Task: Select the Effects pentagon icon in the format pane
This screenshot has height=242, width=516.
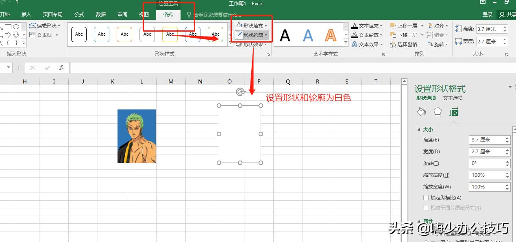Action: 437,111
